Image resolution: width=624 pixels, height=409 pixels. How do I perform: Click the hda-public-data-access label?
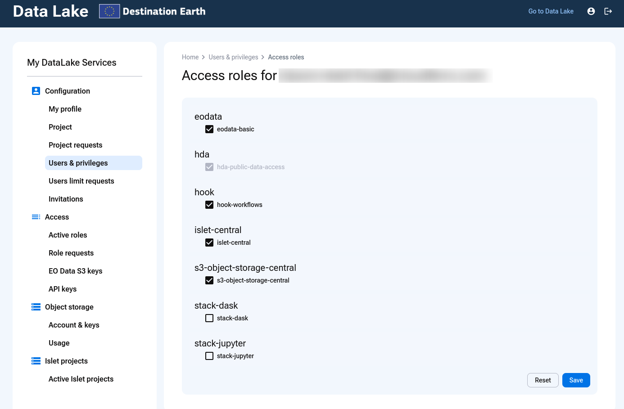click(251, 167)
